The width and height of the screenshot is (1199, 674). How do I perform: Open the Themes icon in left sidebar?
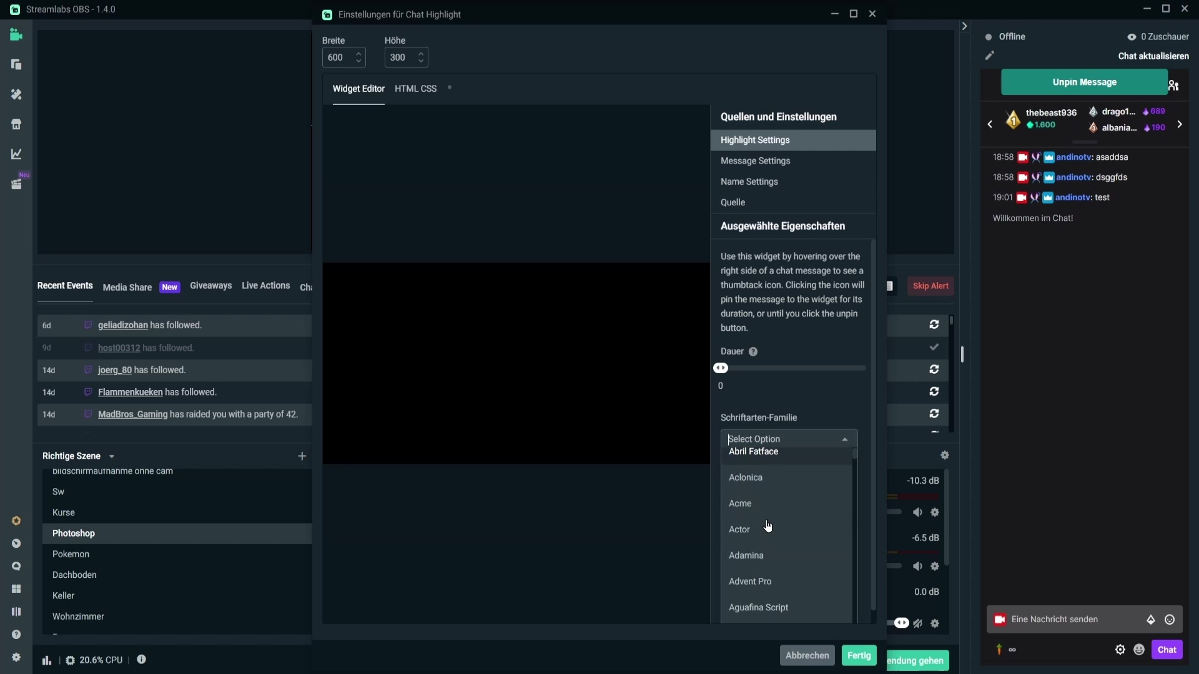(x=16, y=94)
